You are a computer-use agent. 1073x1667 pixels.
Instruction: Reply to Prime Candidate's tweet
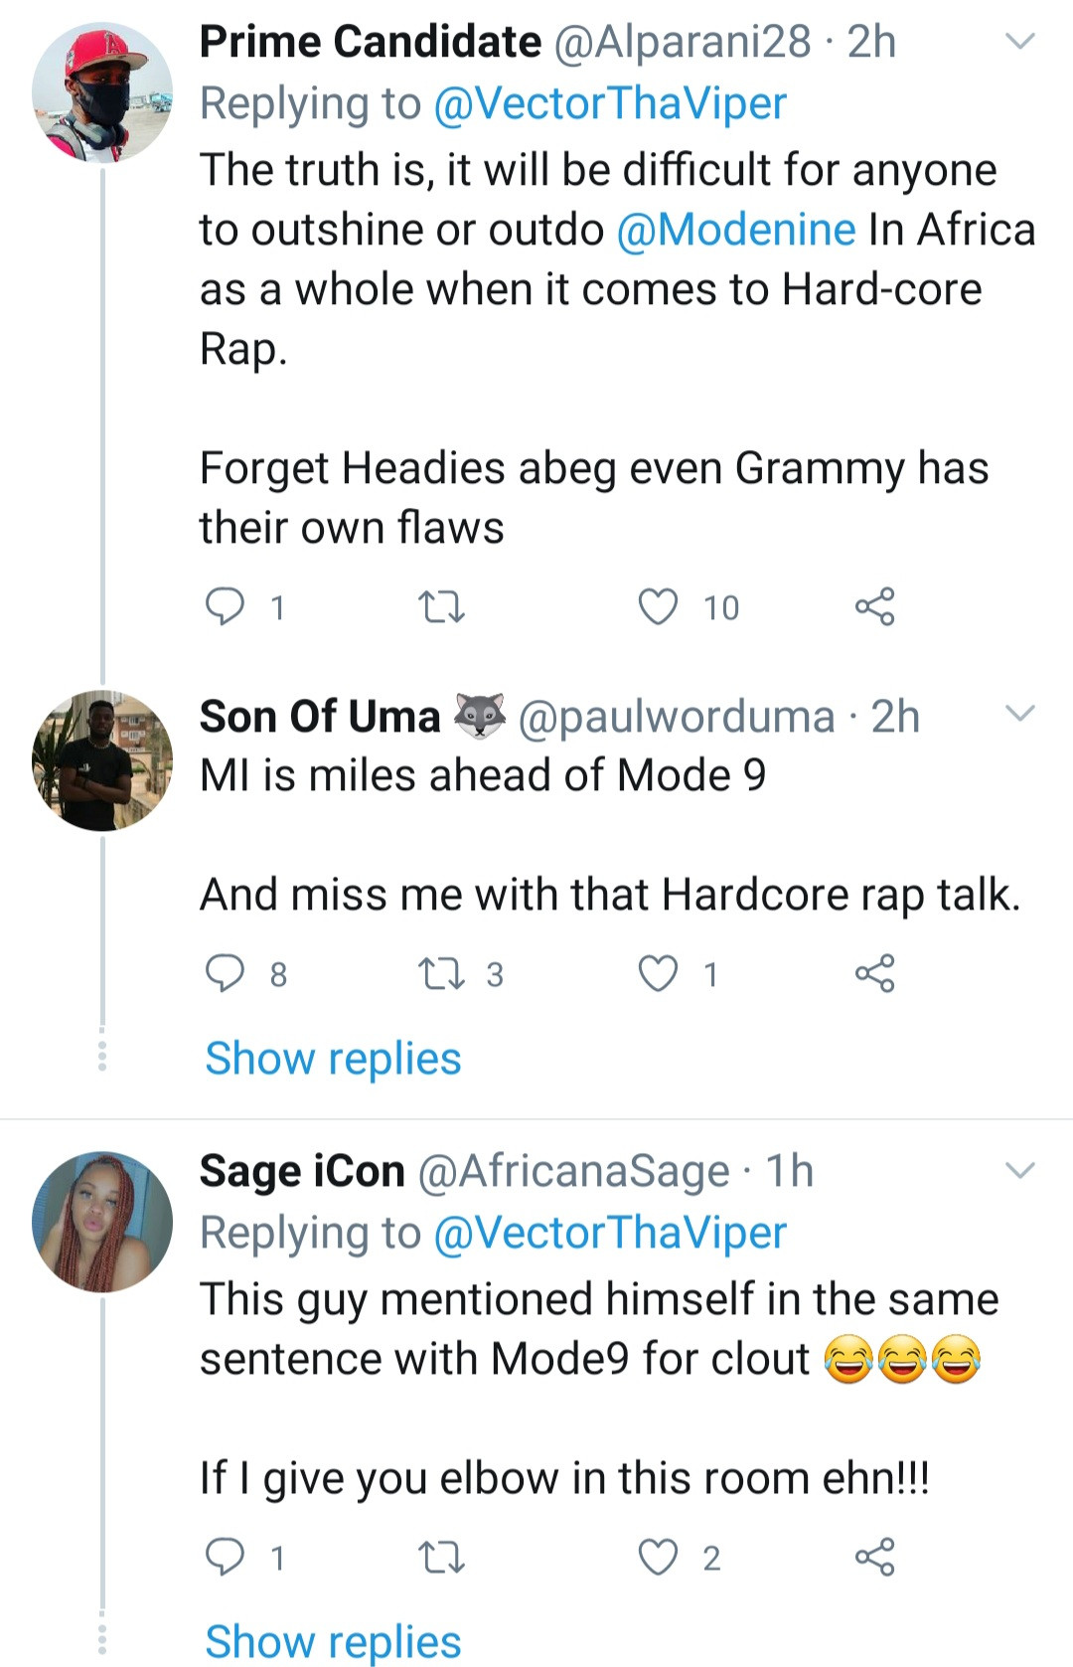tap(225, 606)
